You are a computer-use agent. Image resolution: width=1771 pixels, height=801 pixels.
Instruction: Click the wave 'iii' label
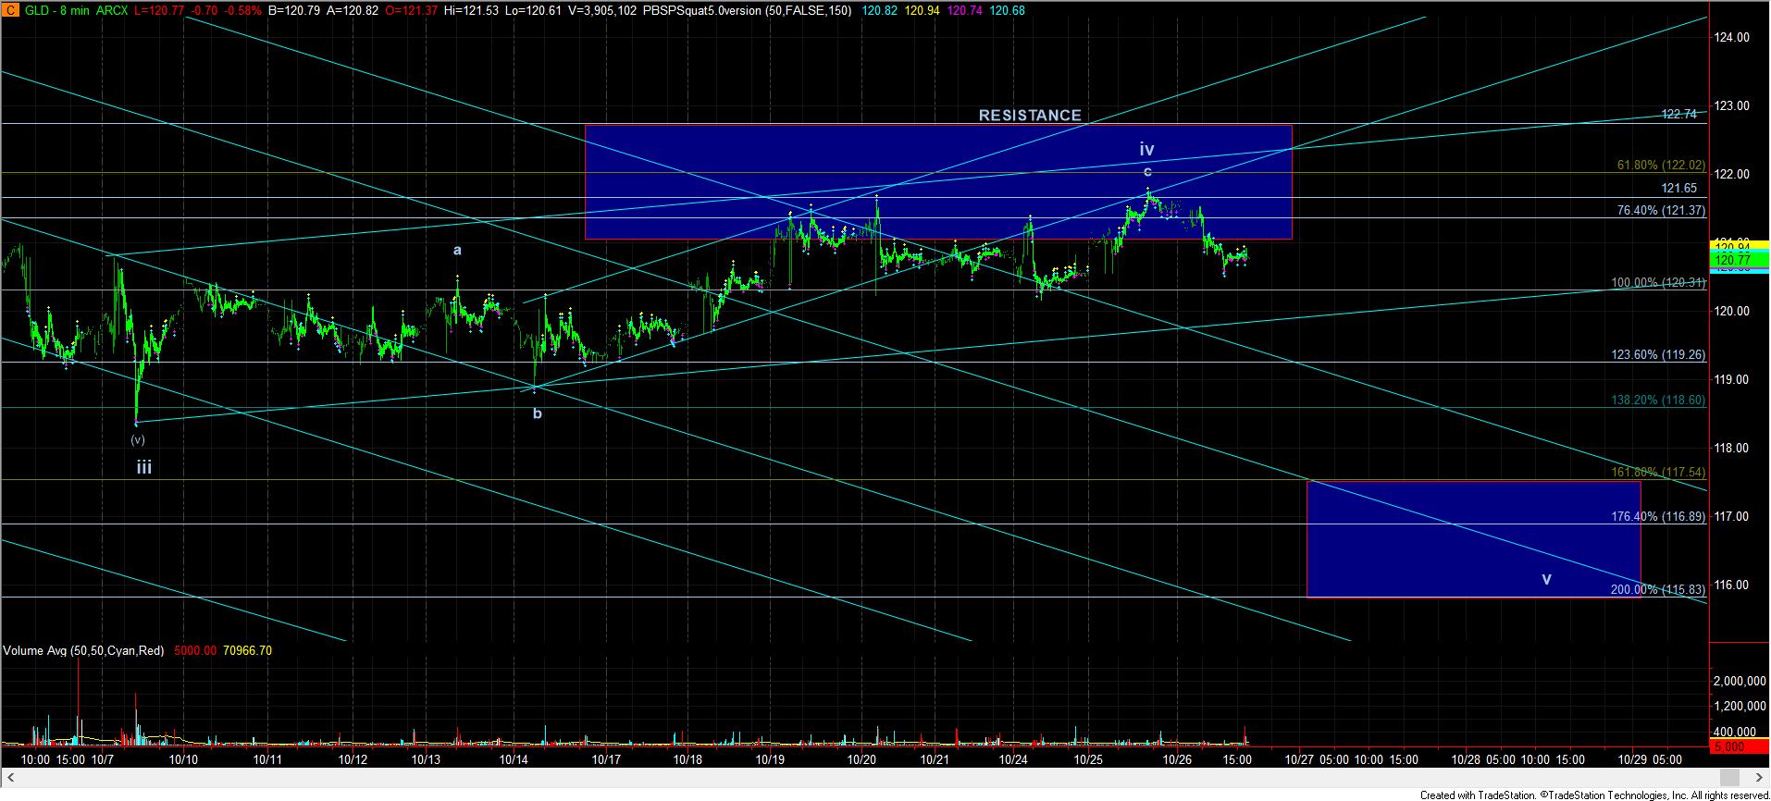(144, 468)
